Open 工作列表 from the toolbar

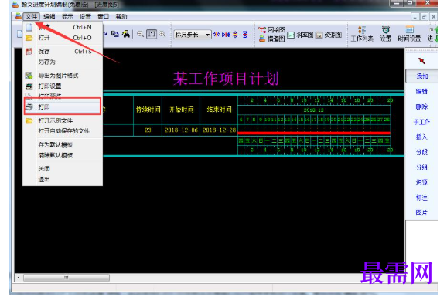pos(362,34)
